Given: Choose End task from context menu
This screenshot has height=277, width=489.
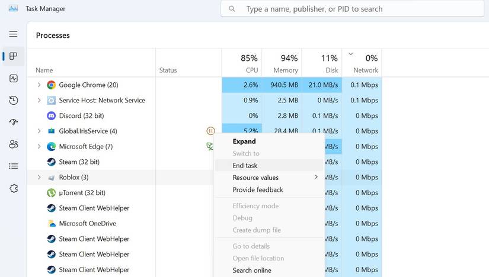Looking at the screenshot, I should (245, 166).
